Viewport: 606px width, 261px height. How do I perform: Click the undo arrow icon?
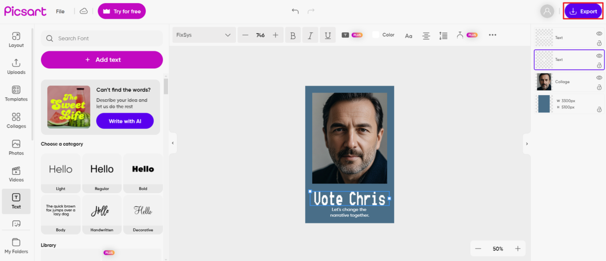coord(295,11)
